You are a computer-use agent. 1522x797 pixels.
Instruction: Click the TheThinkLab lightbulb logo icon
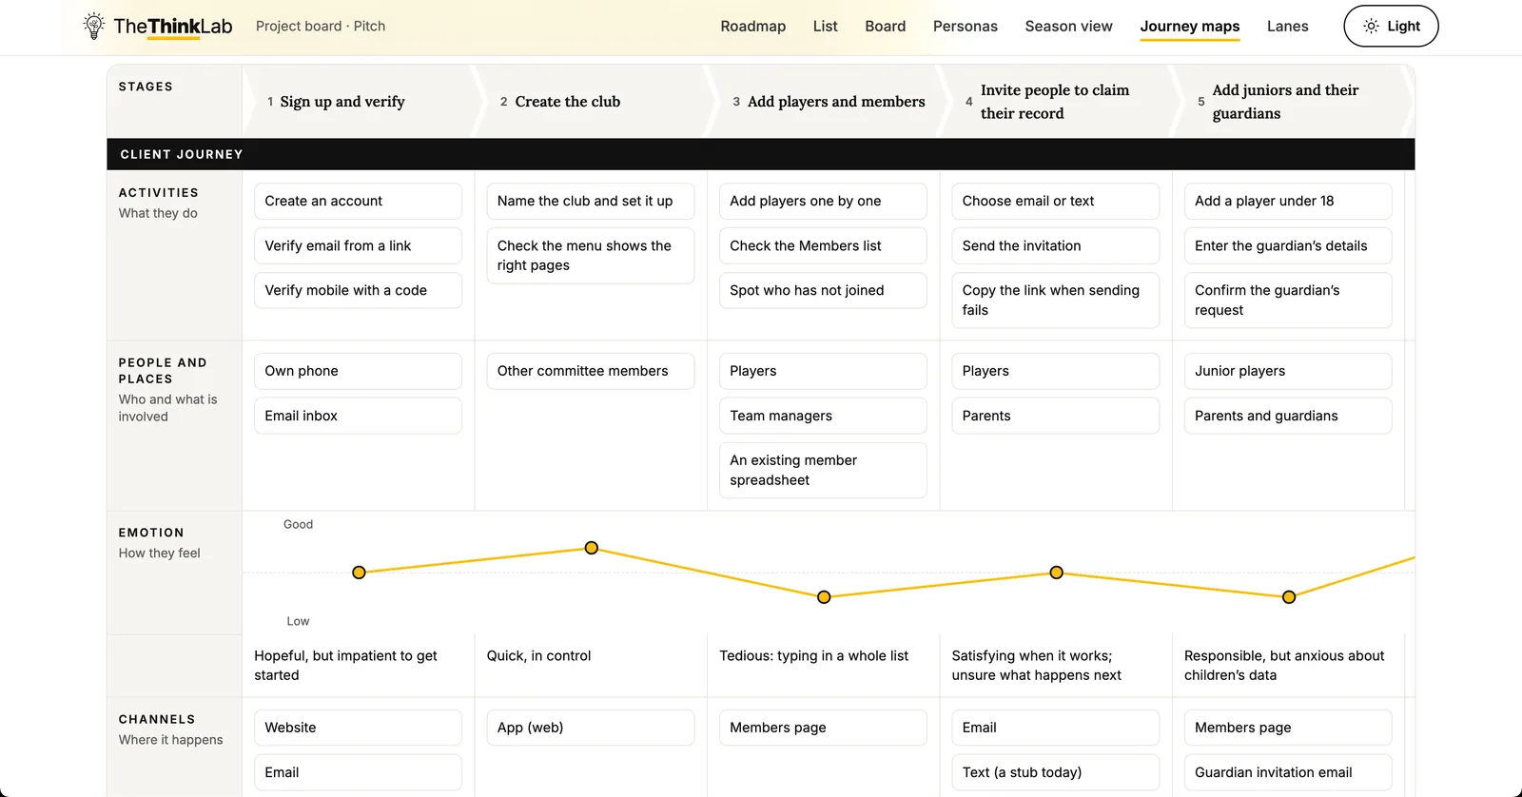[93, 26]
